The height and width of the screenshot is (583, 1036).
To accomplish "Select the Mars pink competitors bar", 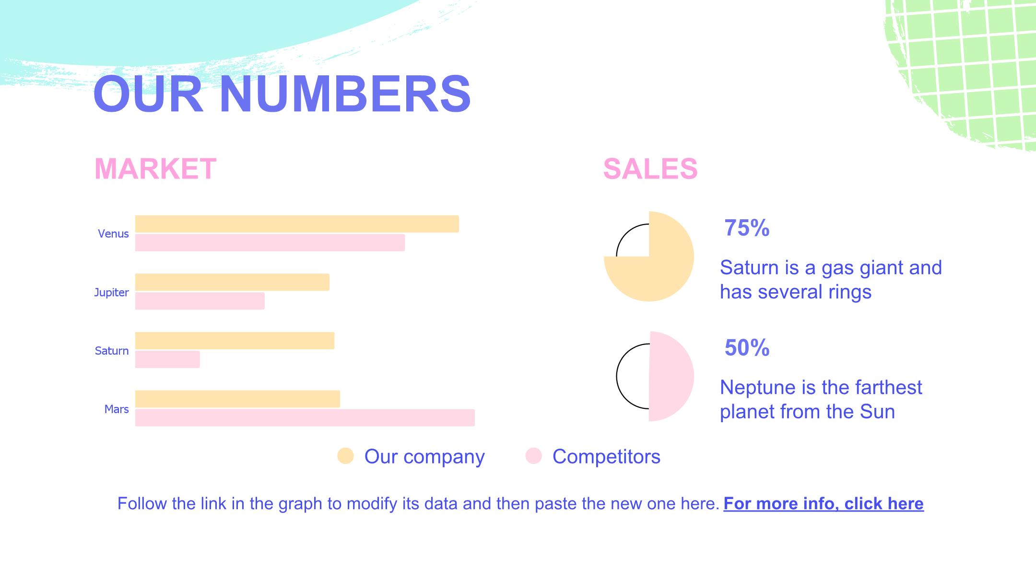I will click(x=305, y=417).
